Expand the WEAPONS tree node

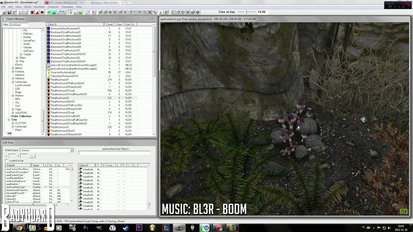tap(13, 113)
